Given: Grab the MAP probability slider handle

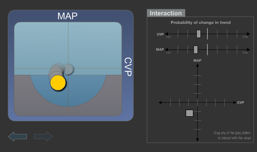Looking at the screenshot, I should click(196, 50).
